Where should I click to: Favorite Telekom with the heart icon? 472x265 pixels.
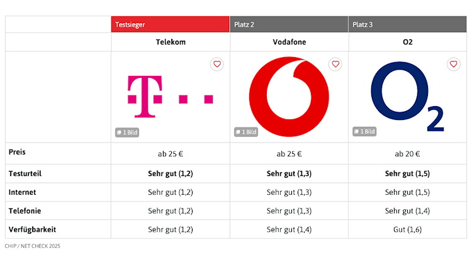217,64
